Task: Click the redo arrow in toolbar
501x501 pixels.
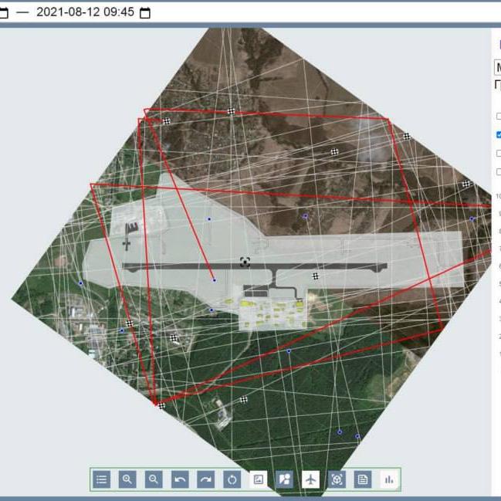Action: (206, 479)
